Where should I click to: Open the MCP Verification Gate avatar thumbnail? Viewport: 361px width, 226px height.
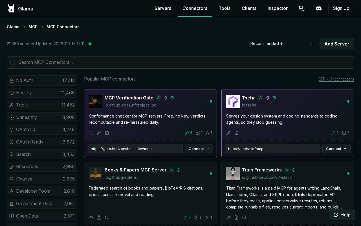coord(96,101)
